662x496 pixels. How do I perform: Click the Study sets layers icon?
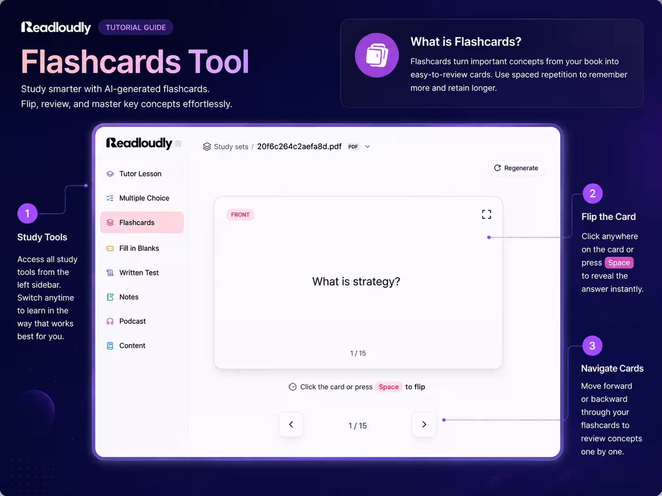207,147
